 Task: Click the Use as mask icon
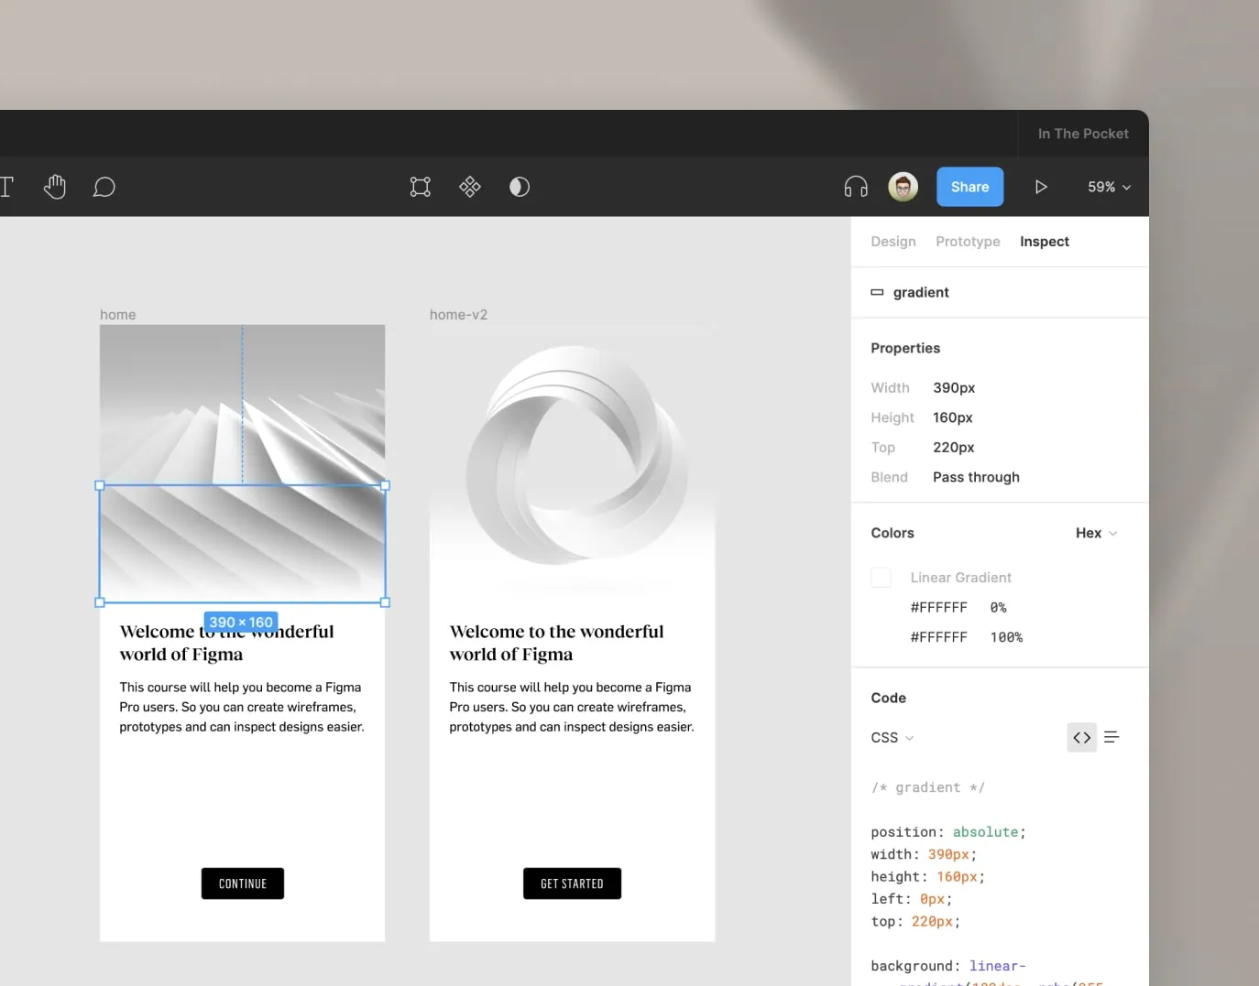pyautogui.click(x=520, y=187)
